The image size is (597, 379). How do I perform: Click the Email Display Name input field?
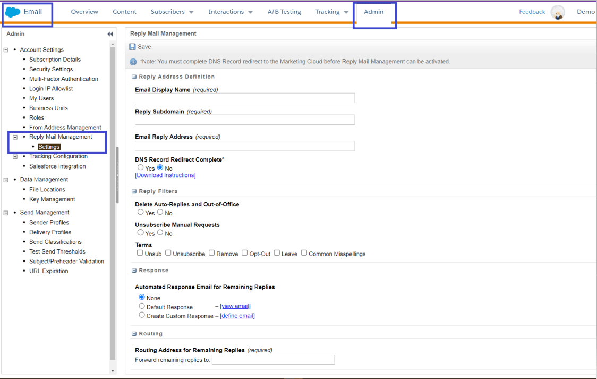[x=244, y=98]
